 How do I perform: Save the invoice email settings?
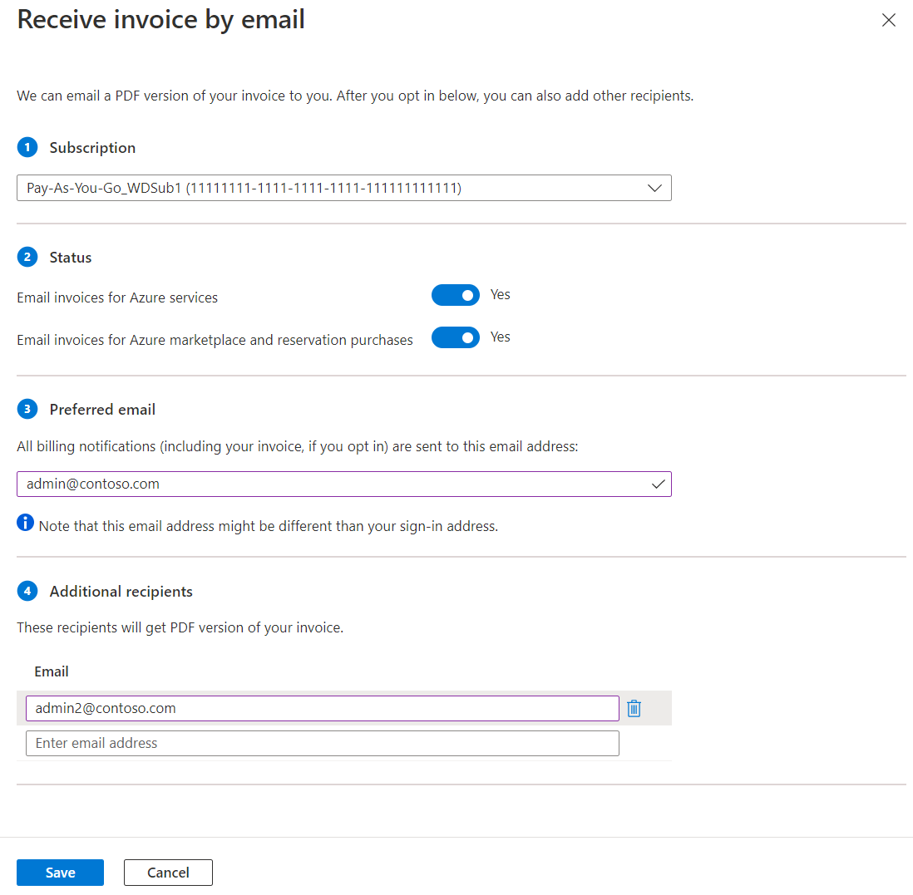coord(60,873)
